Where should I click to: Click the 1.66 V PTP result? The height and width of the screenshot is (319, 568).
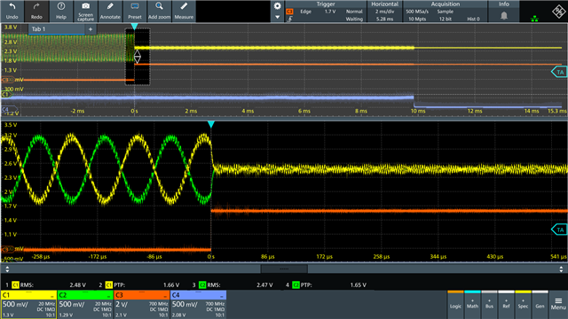pyautogui.click(x=171, y=285)
